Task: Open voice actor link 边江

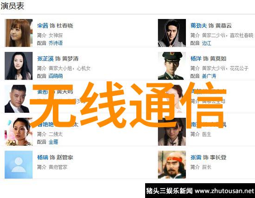Action: coord(206,43)
